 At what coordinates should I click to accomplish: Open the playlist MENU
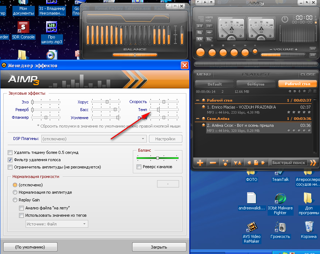[x=203, y=75]
